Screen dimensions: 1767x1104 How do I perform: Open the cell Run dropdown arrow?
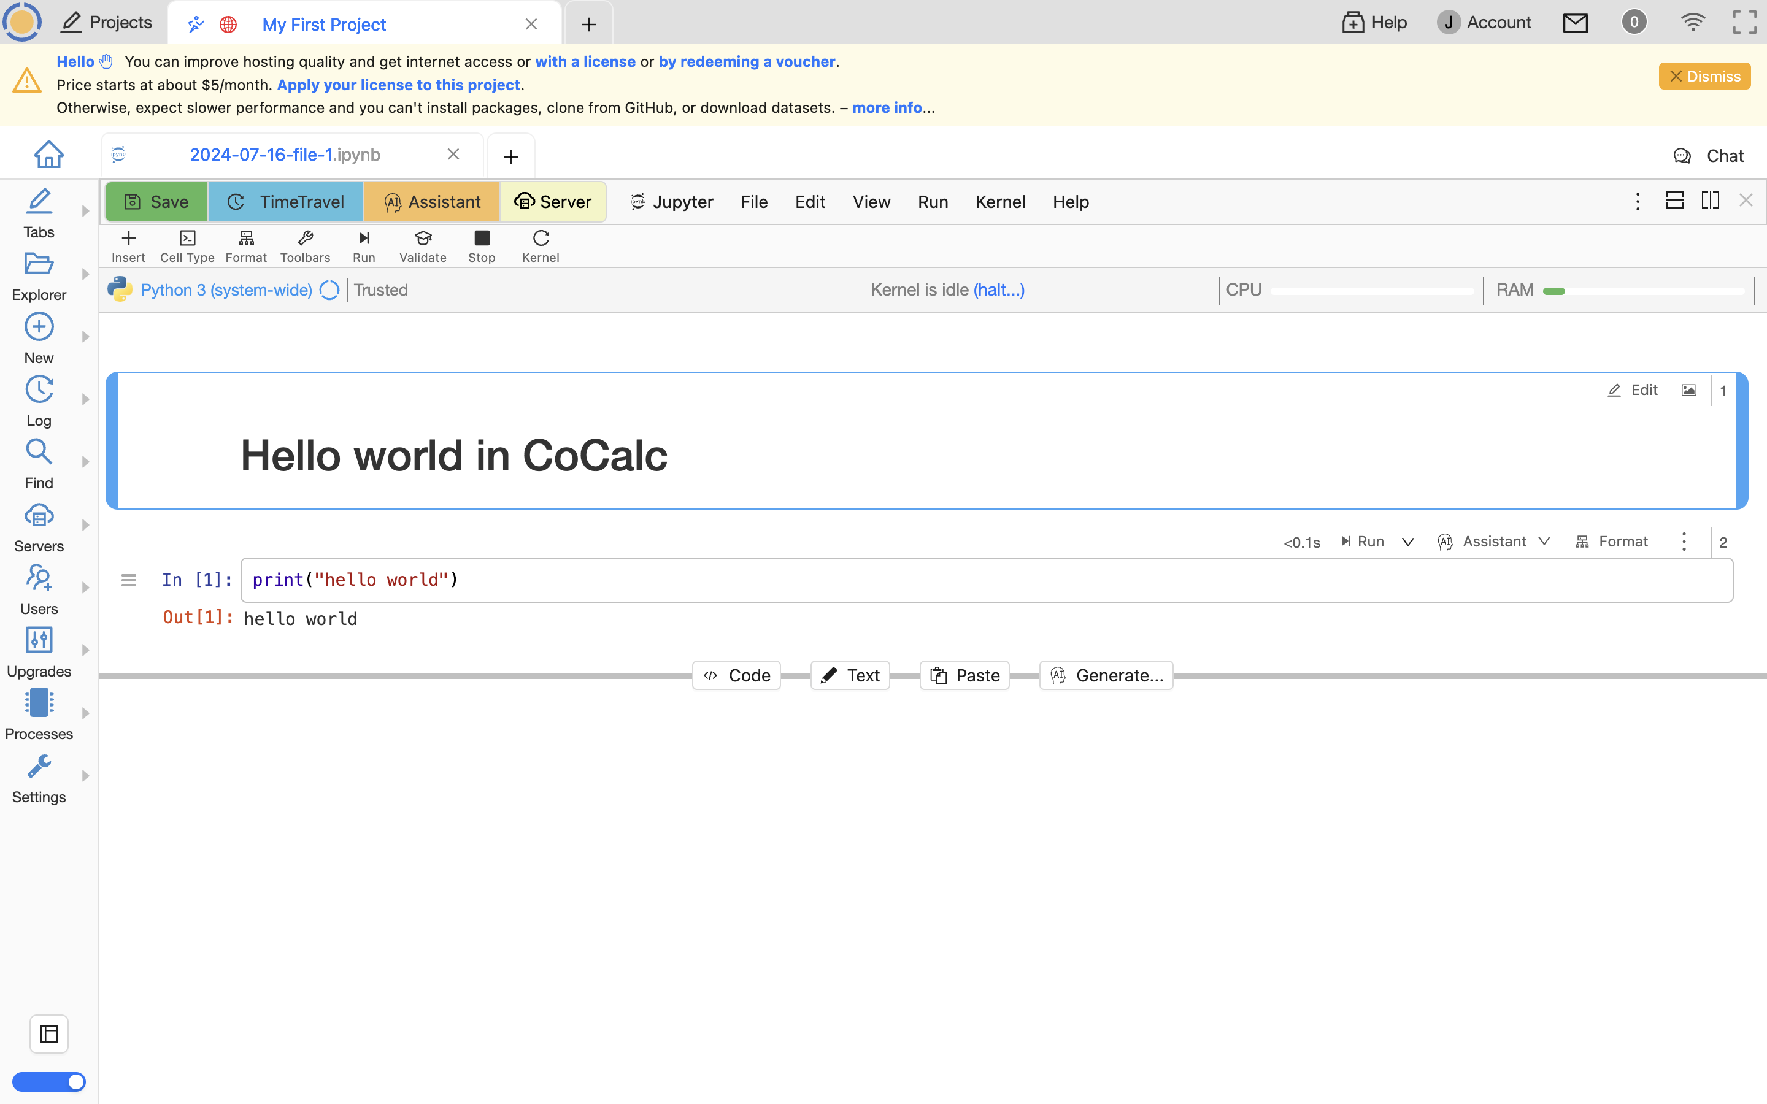coord(1409,542)
